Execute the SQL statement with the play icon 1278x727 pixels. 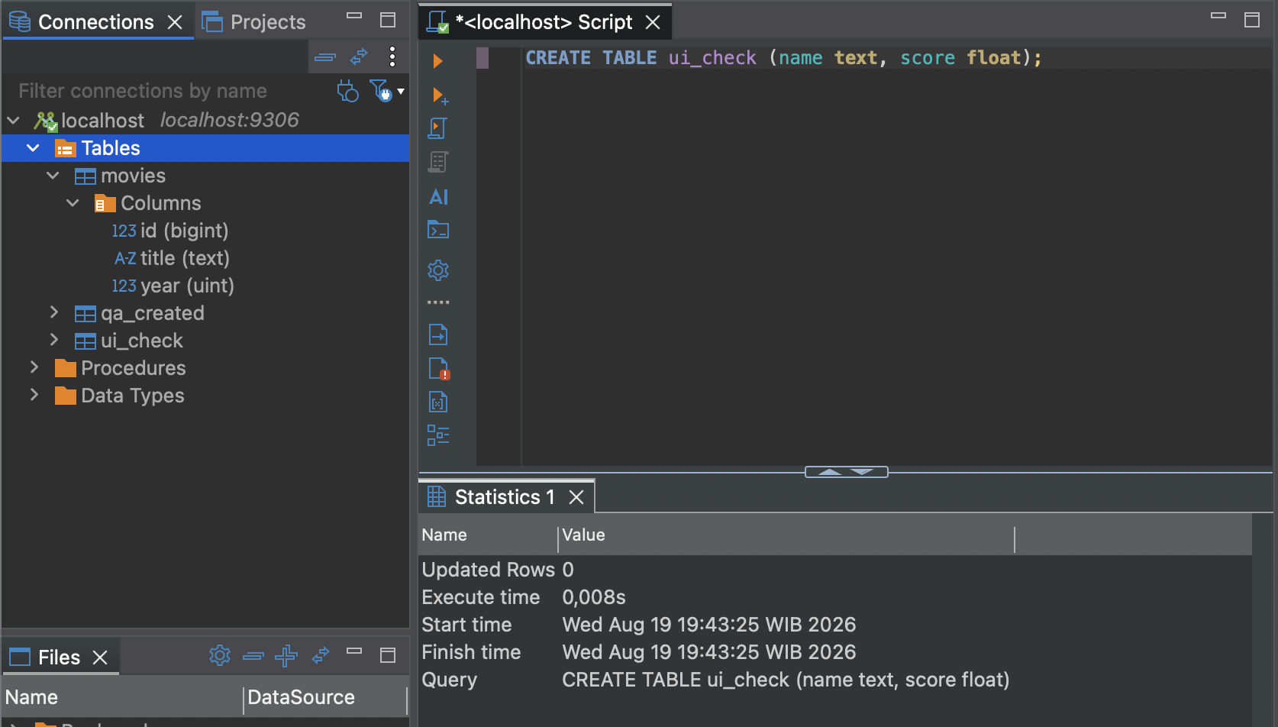(437, 61)
